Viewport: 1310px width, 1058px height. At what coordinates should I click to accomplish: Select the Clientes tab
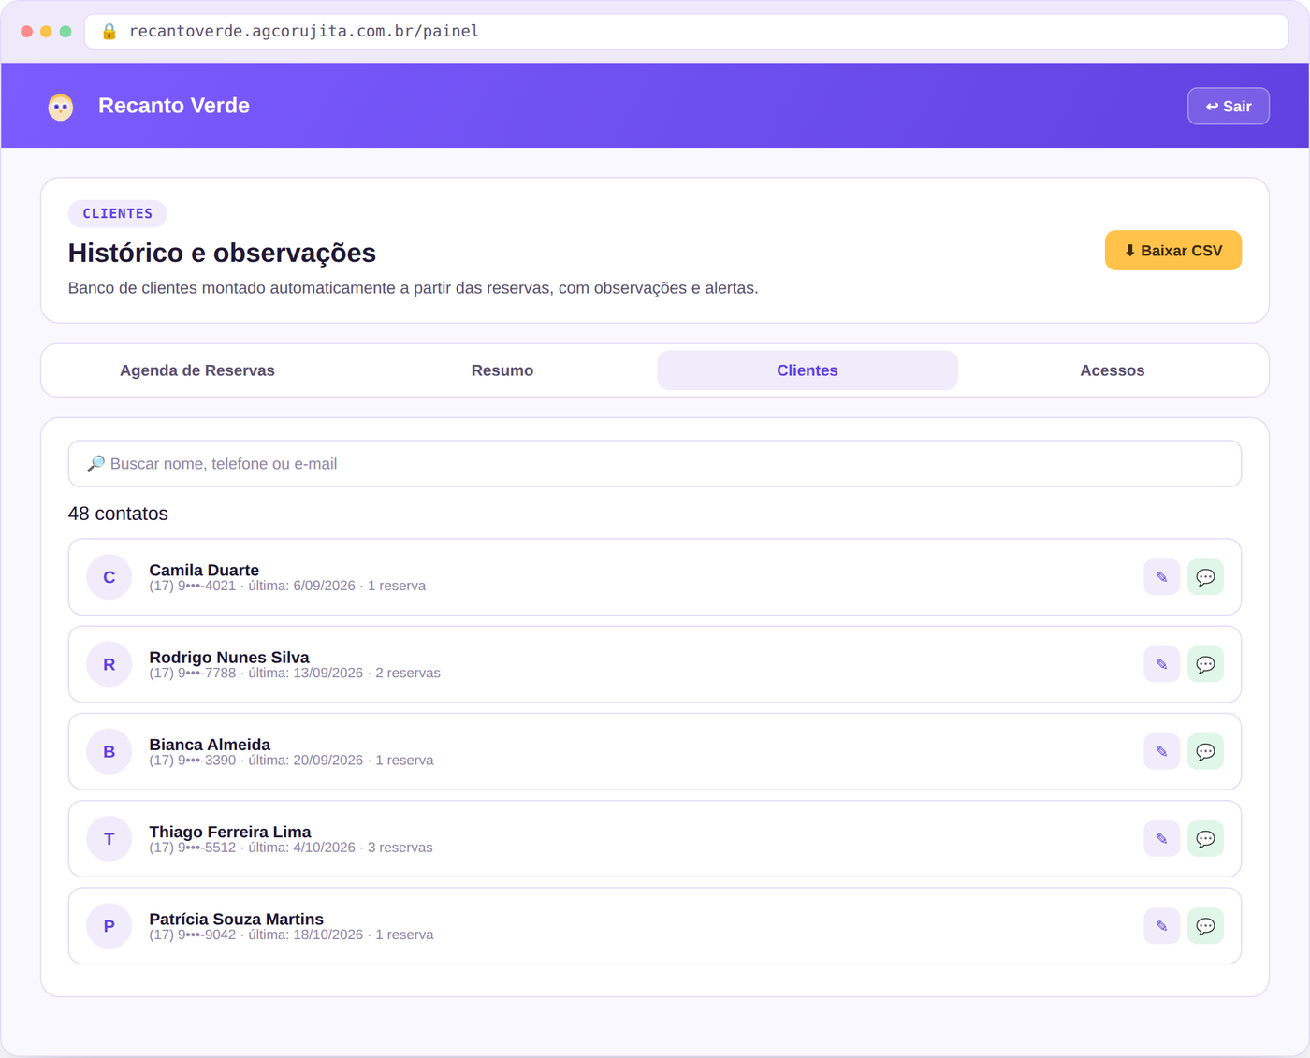808,370
